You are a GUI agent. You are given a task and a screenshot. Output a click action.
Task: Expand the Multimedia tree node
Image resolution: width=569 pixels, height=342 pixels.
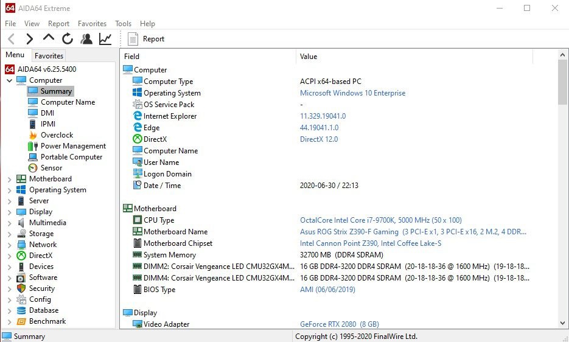coord(10,223)
